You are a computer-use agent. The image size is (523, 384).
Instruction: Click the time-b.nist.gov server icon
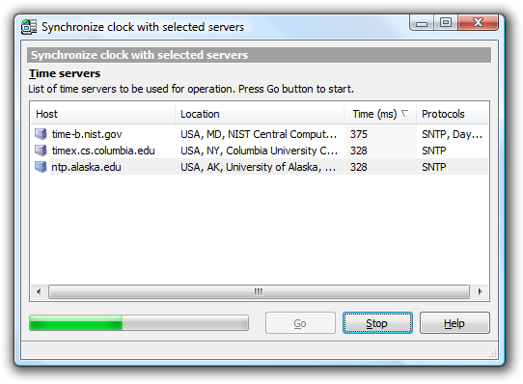pyautogui.click(x=41, y=134)
